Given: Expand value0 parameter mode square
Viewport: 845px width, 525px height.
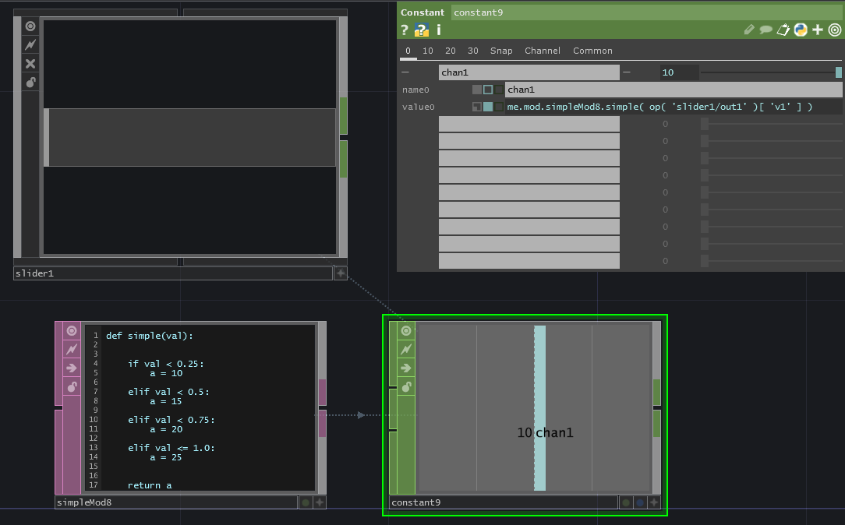Looking at the screenshot, I should point(477,107).
